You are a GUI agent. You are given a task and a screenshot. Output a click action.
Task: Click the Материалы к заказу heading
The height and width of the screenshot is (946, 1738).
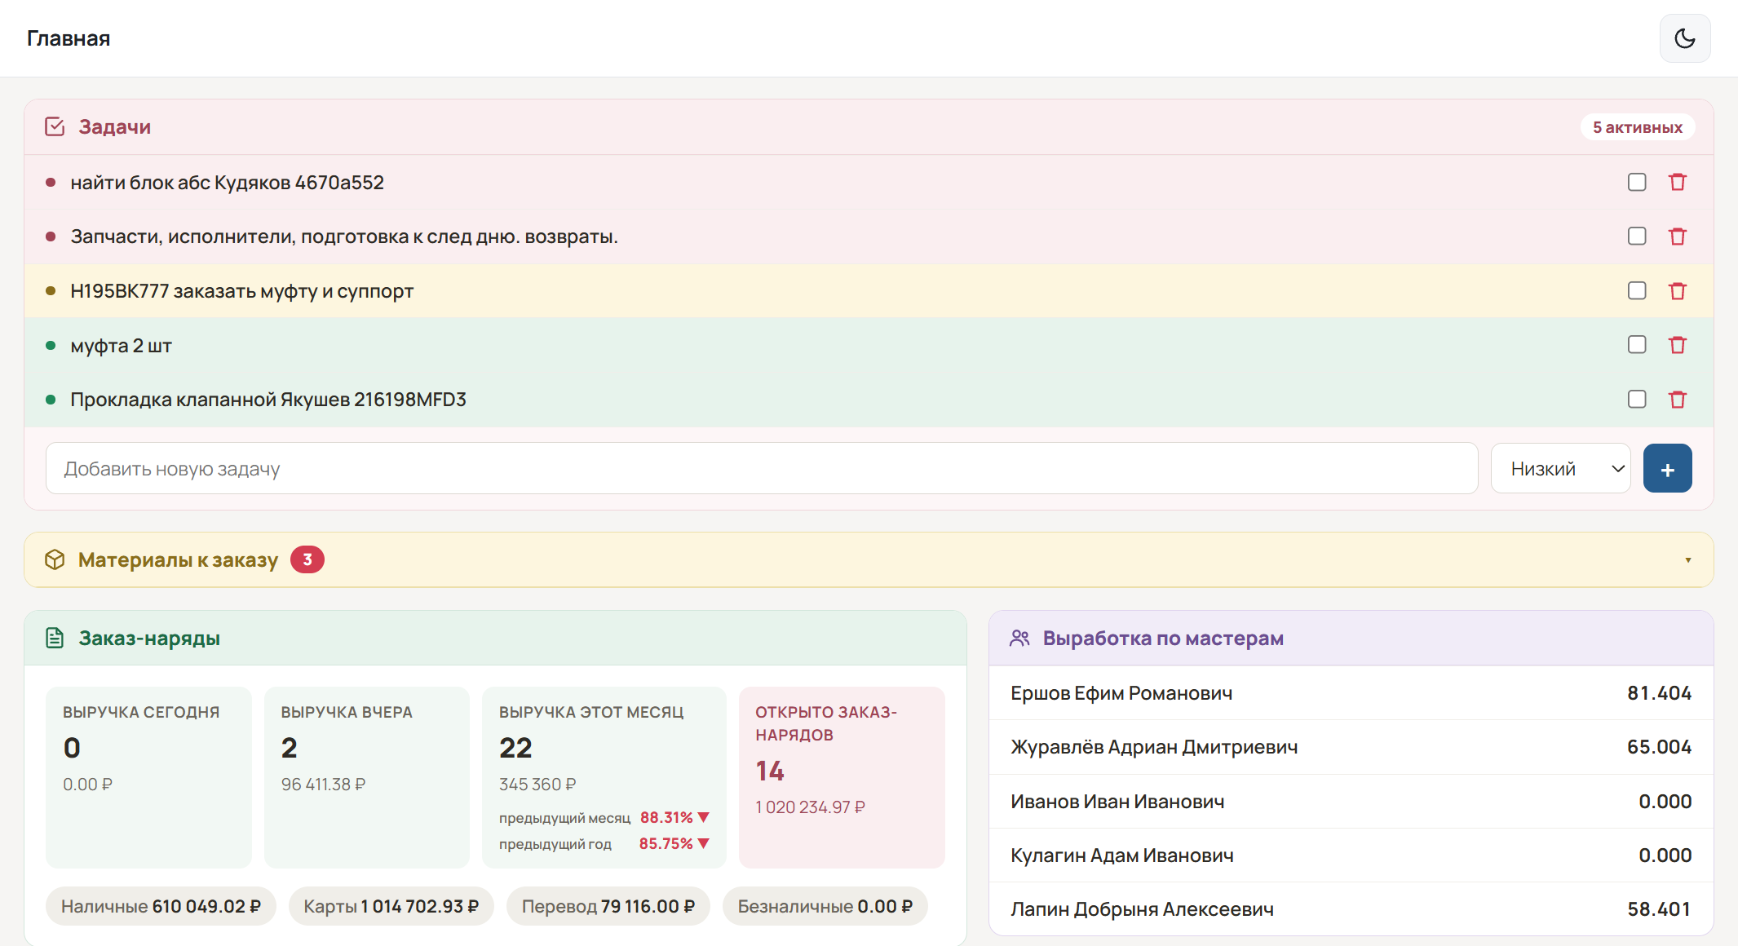[x=178, y=559]
